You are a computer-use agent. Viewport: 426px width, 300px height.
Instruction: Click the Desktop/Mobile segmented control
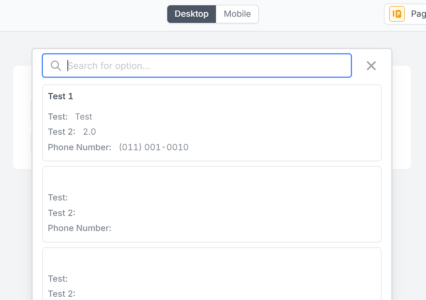click(213, 14)
